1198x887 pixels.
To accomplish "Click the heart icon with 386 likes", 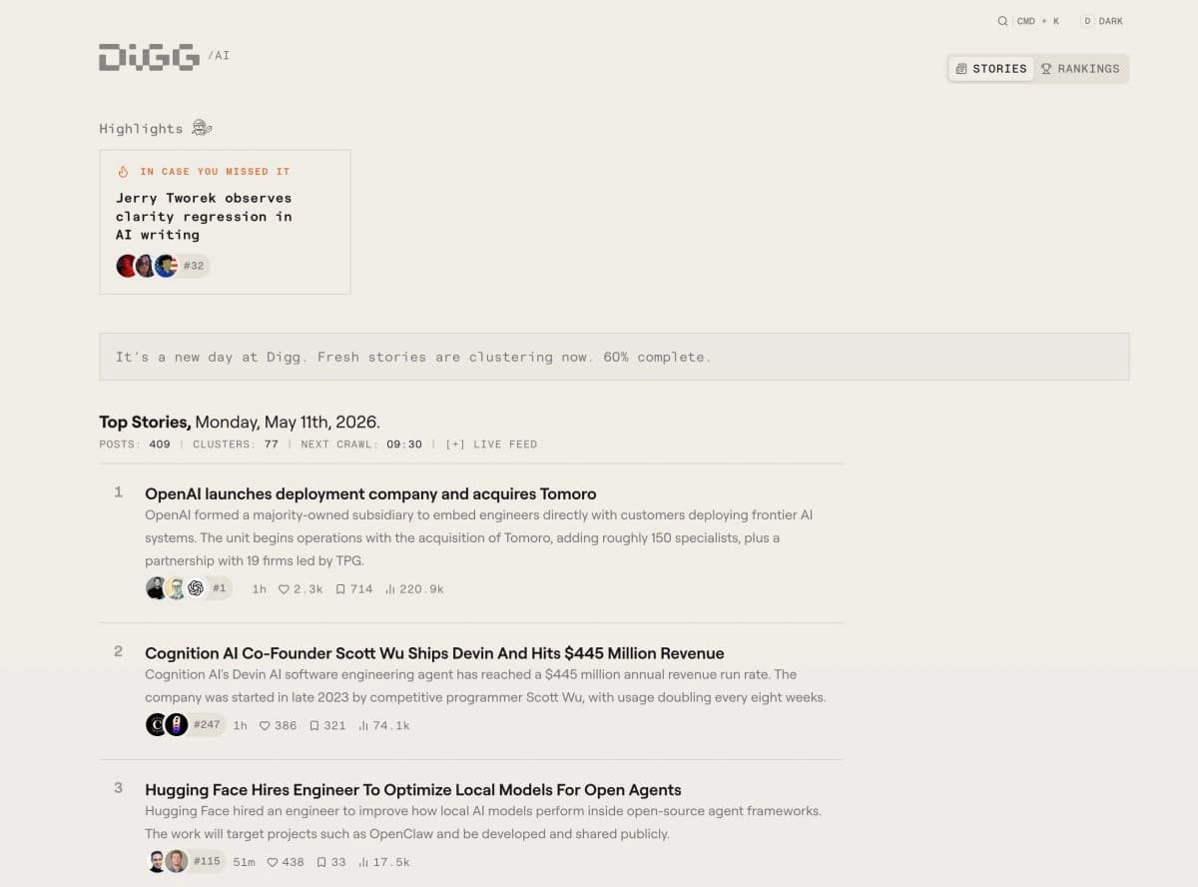I will 265,726.
